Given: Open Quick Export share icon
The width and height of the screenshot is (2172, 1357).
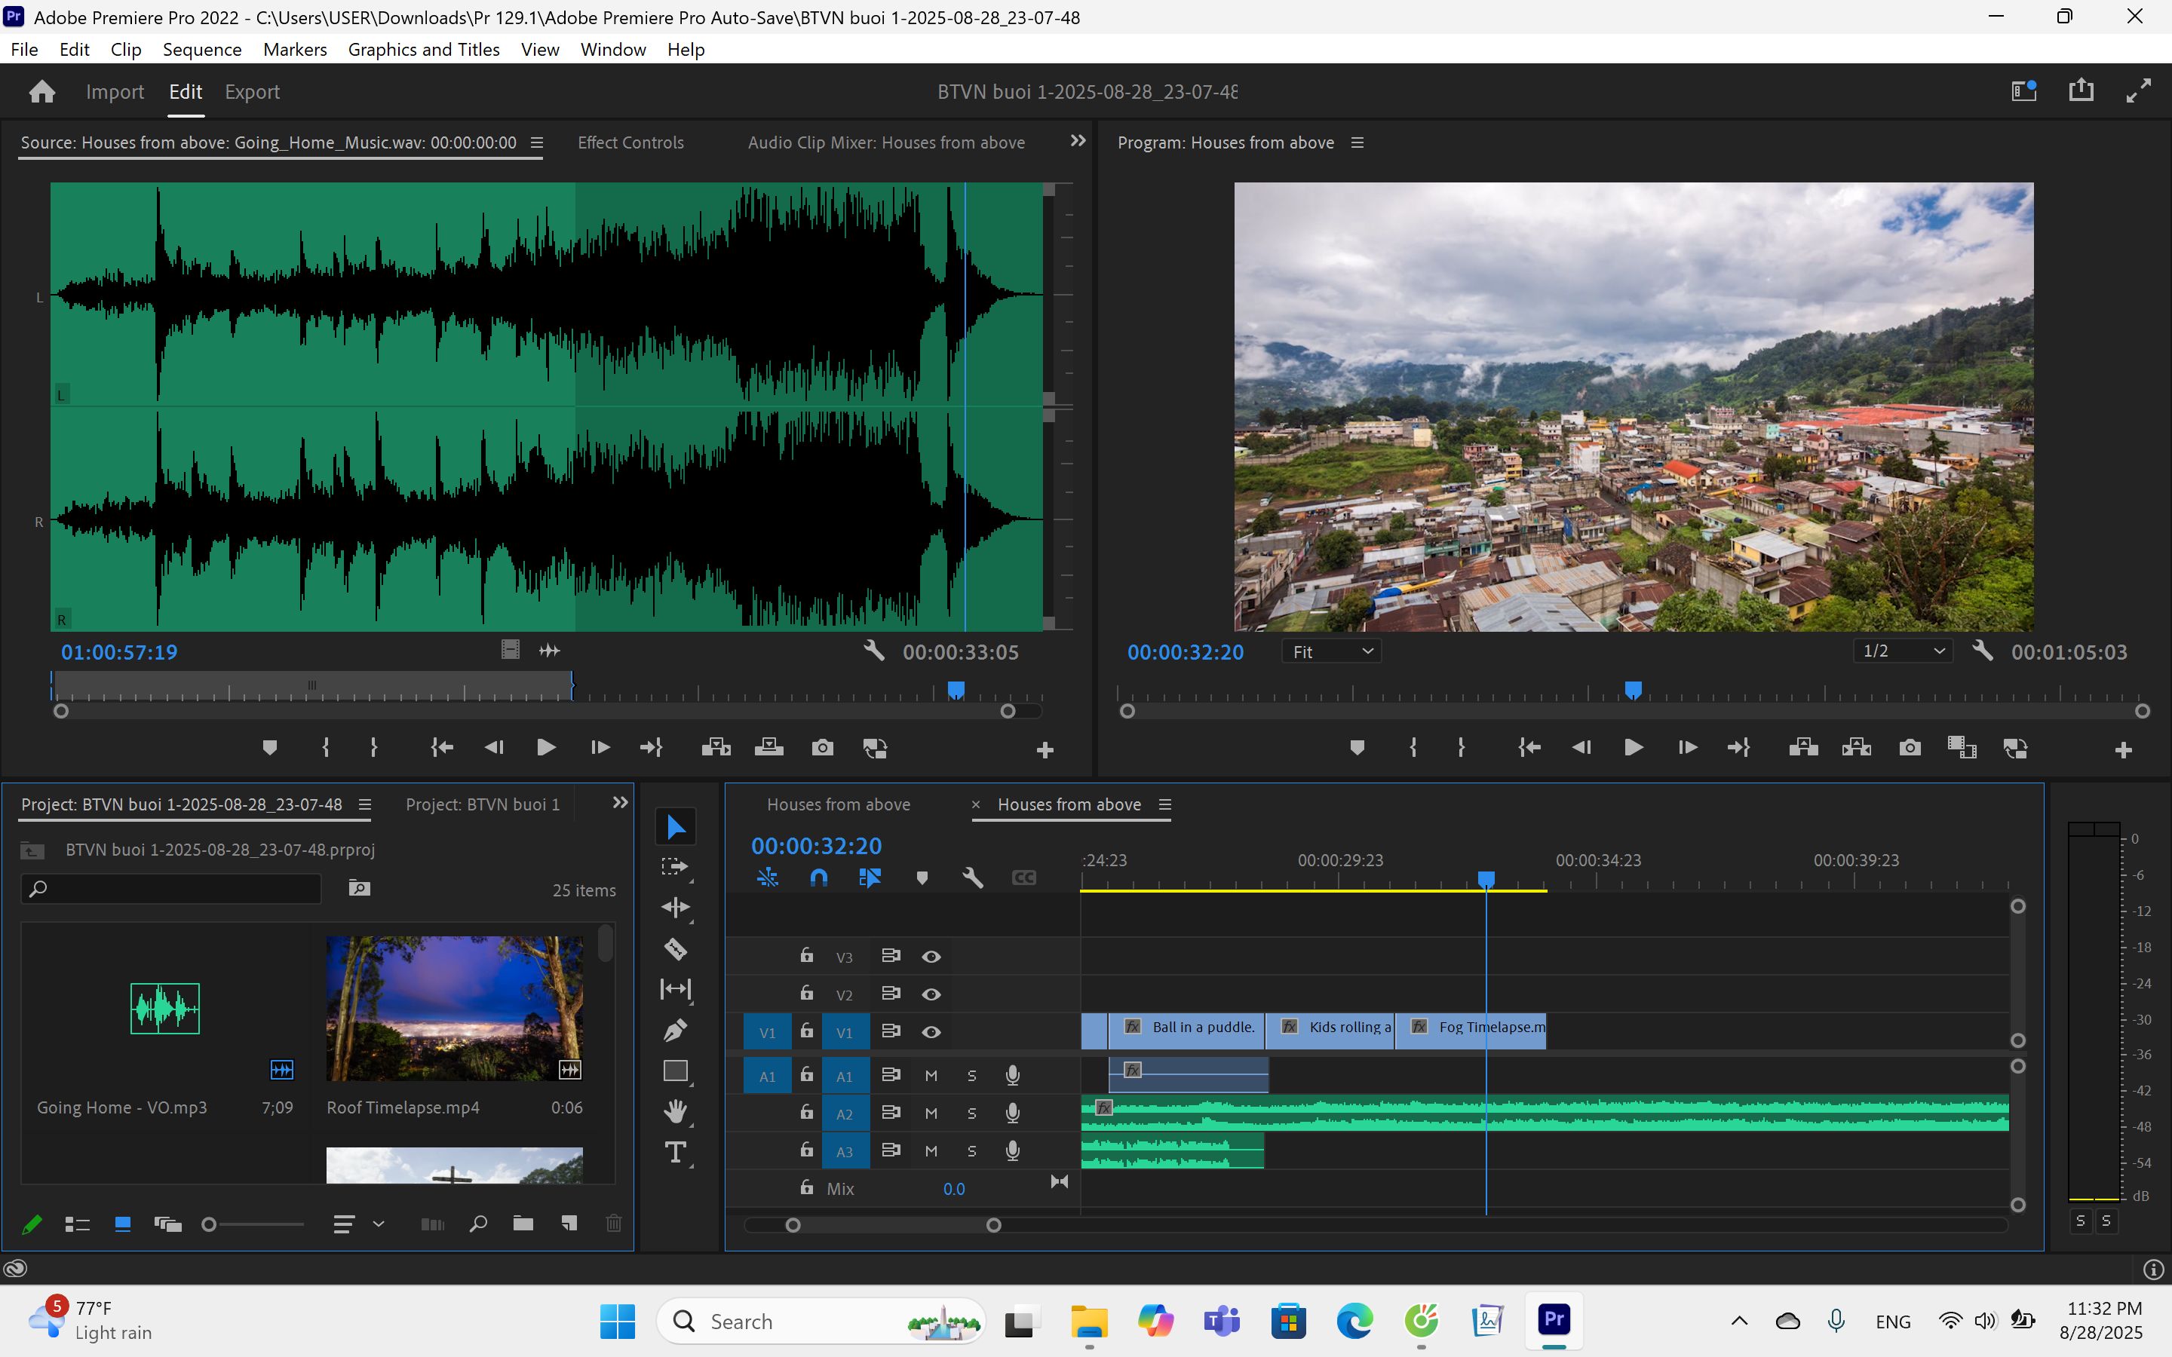Looking at the screenshot, I should 2081,90.
